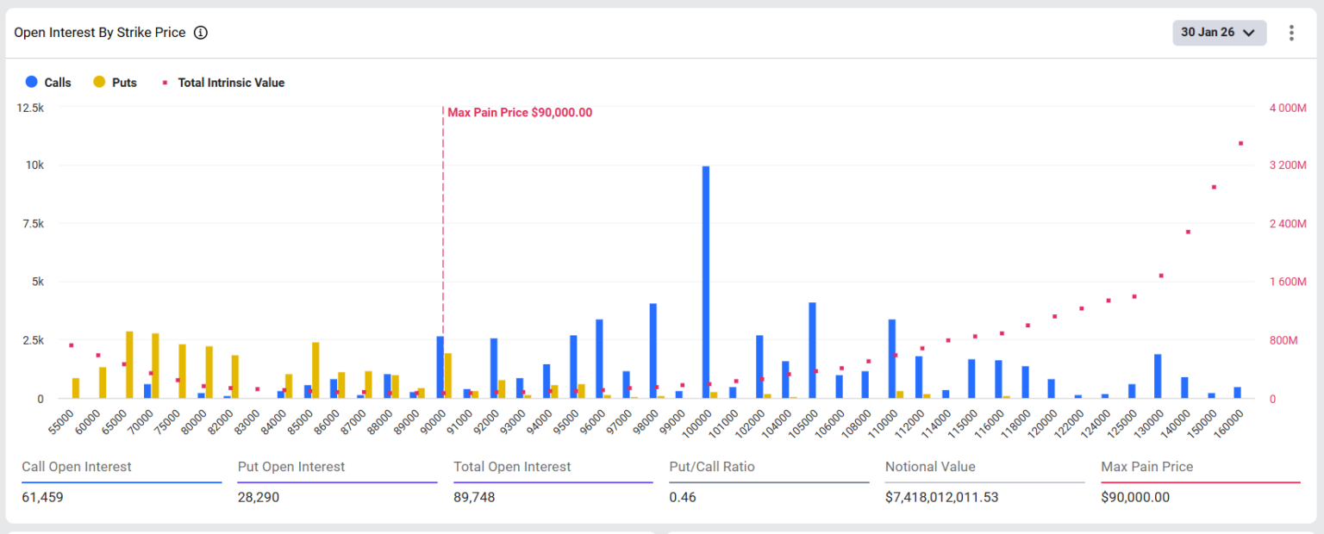Click the info icon beside chart title

201,33
